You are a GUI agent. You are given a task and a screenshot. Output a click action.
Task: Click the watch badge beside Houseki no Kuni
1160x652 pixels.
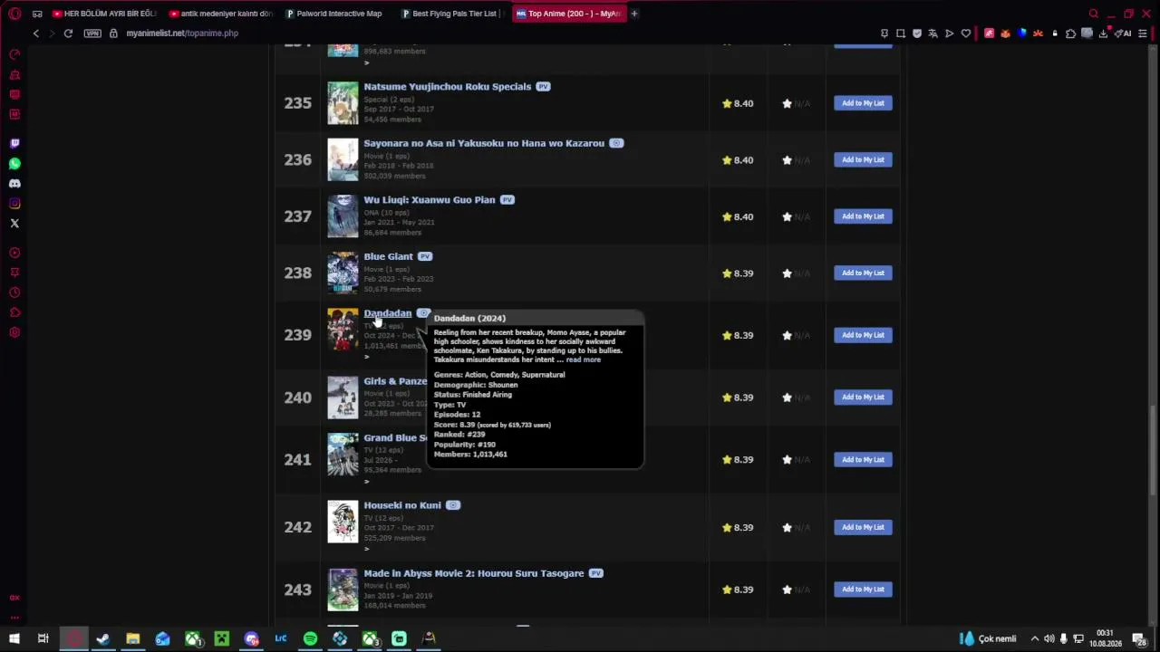453,505
